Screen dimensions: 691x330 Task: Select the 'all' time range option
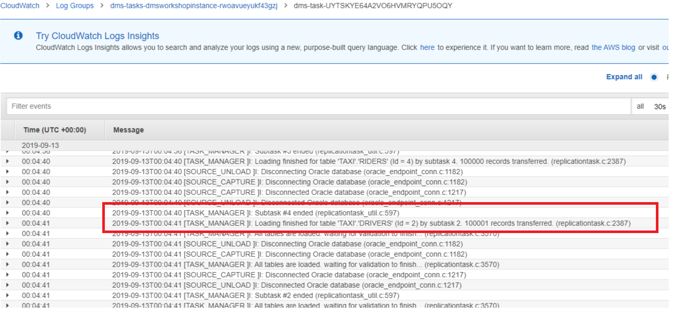tap(640, 106)
